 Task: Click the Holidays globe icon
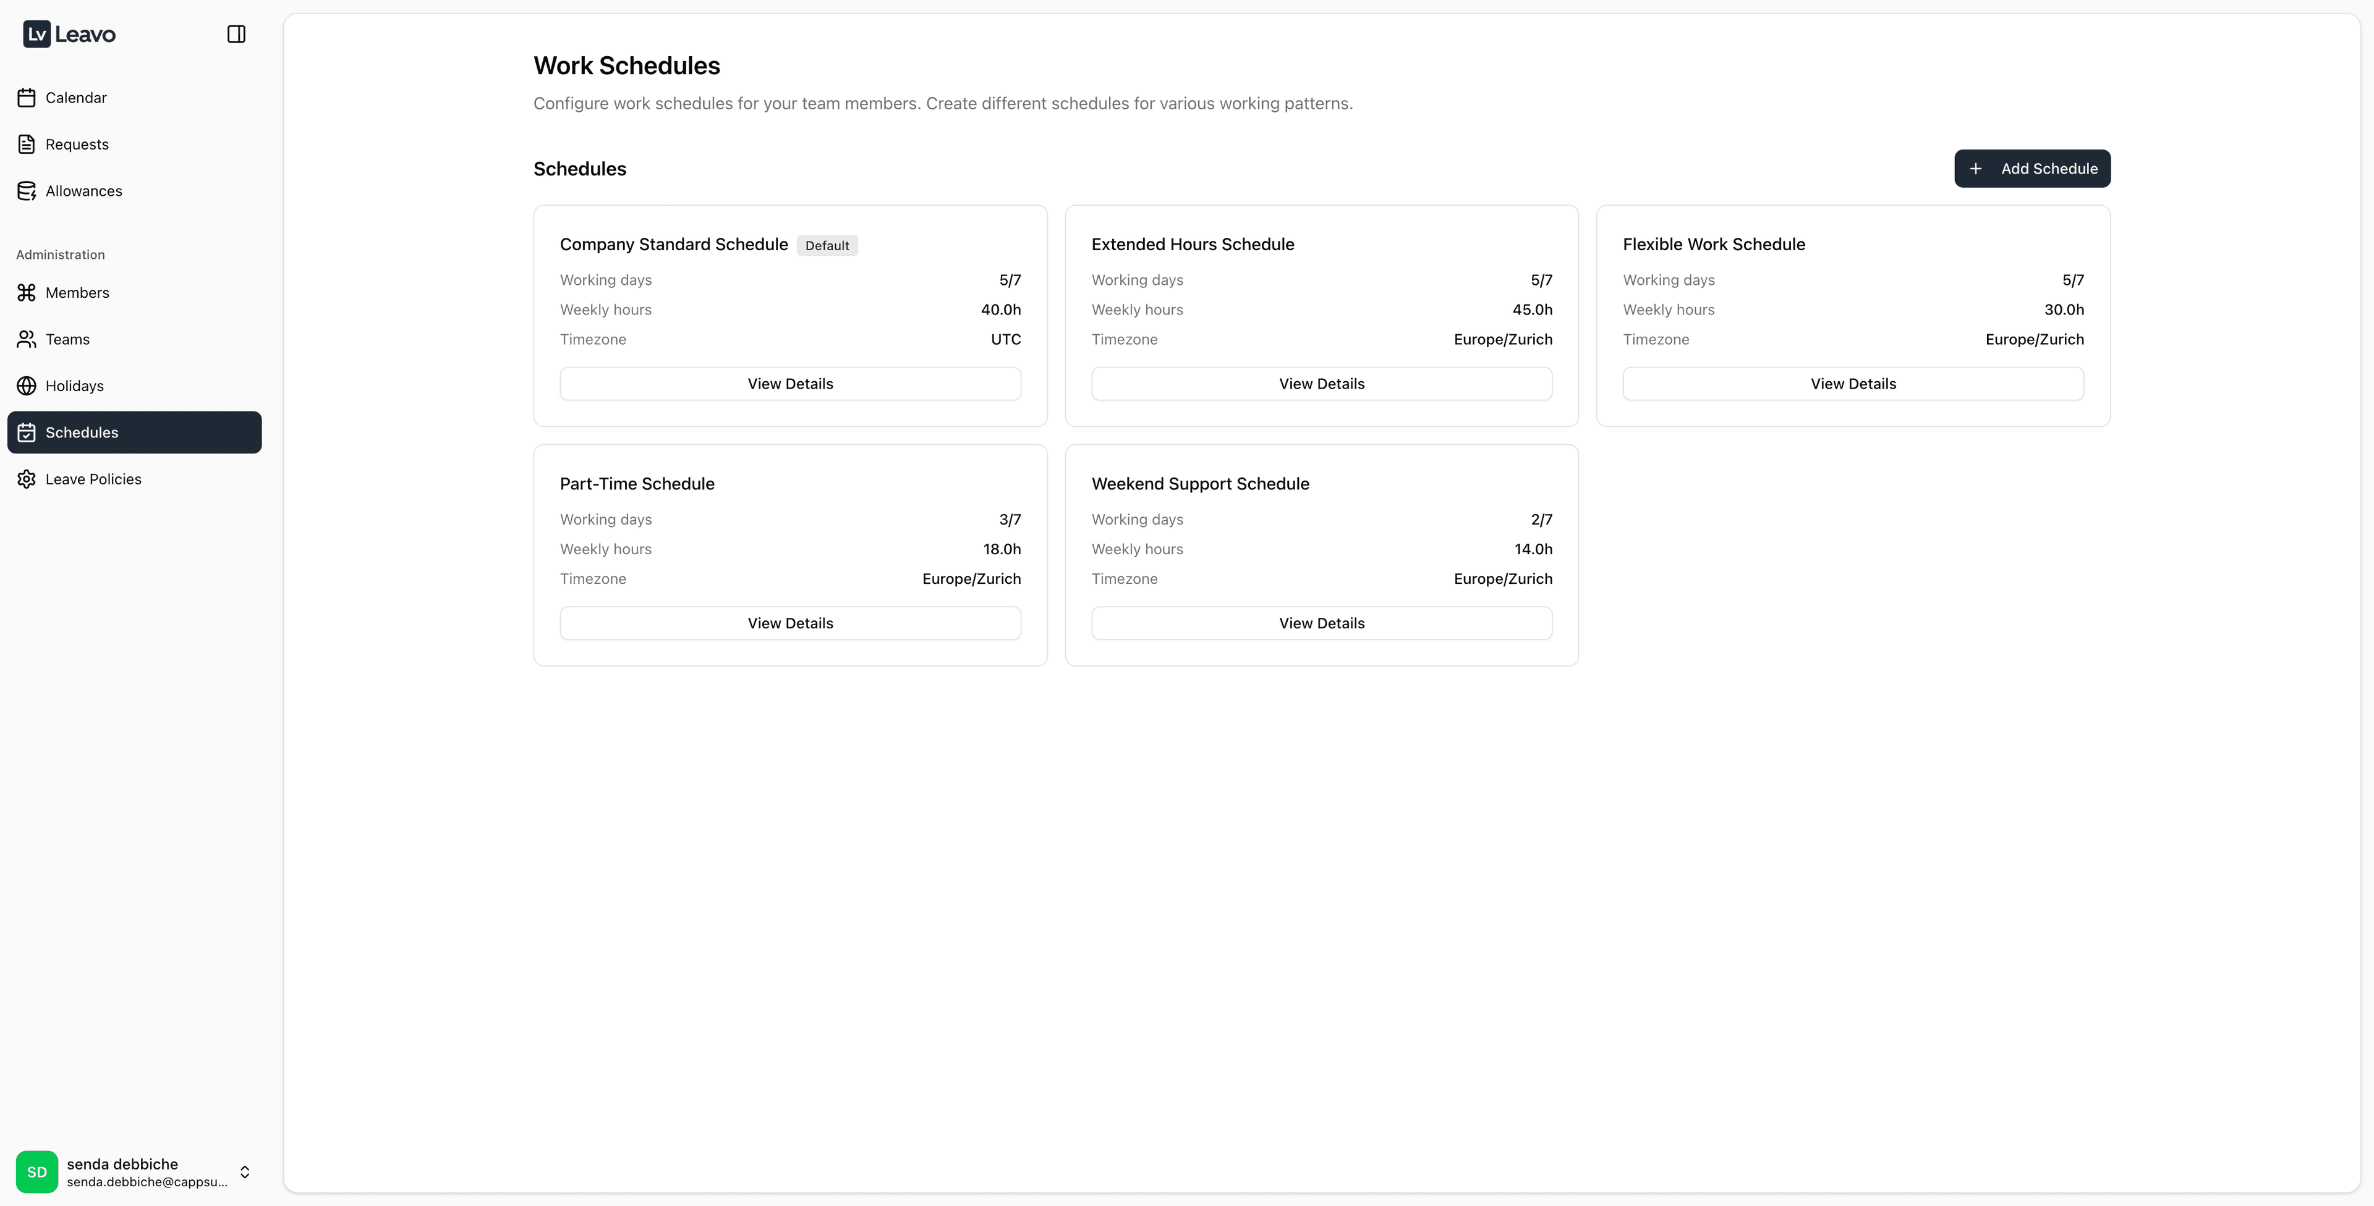(x=27, y=386)
